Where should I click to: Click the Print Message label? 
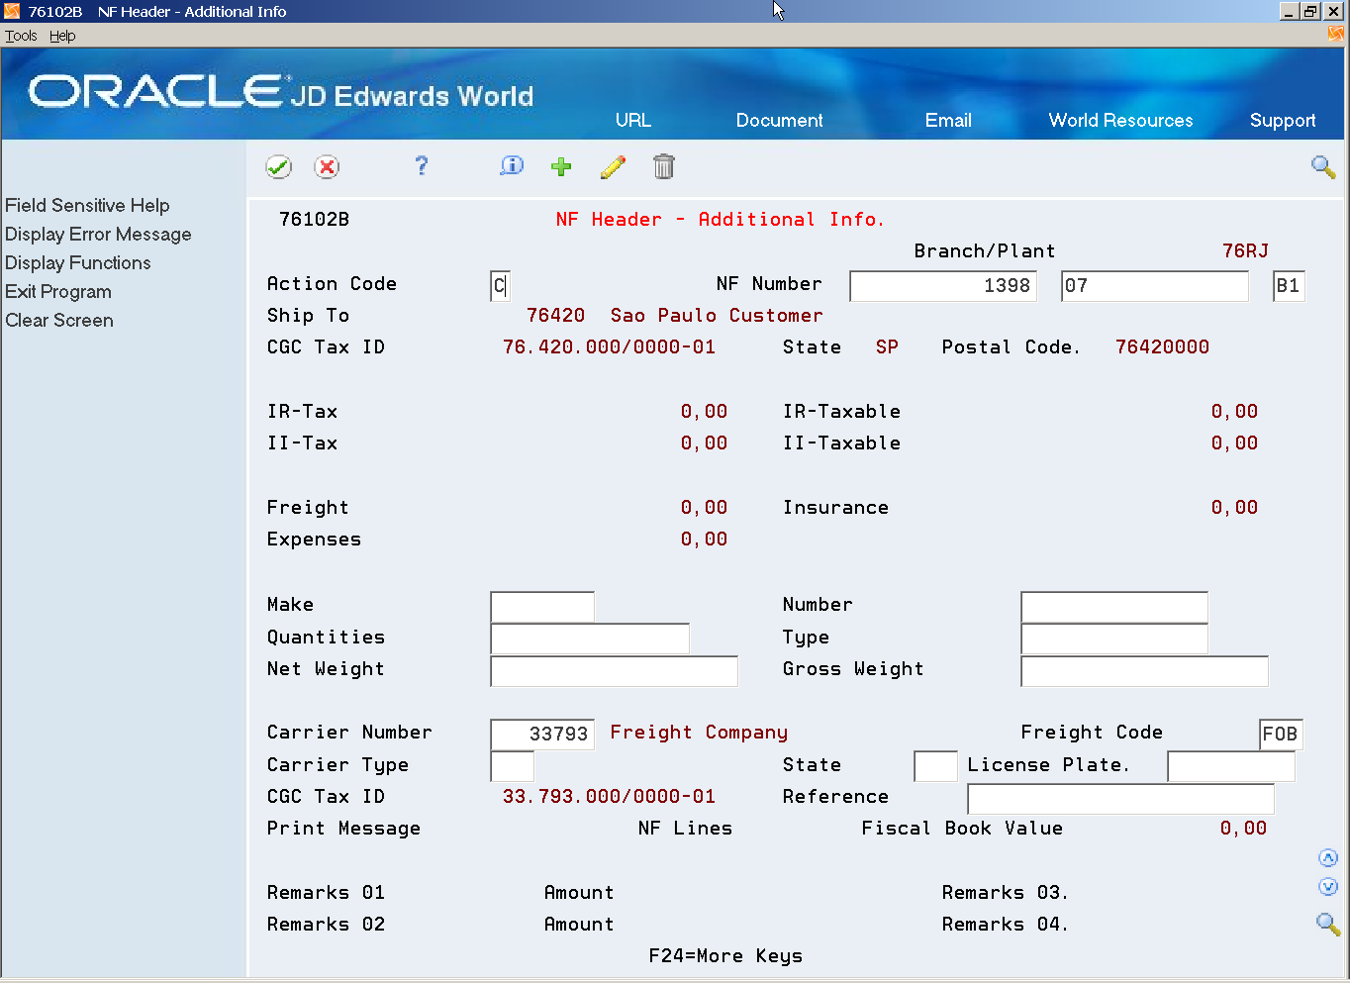(x=343, y=829)
